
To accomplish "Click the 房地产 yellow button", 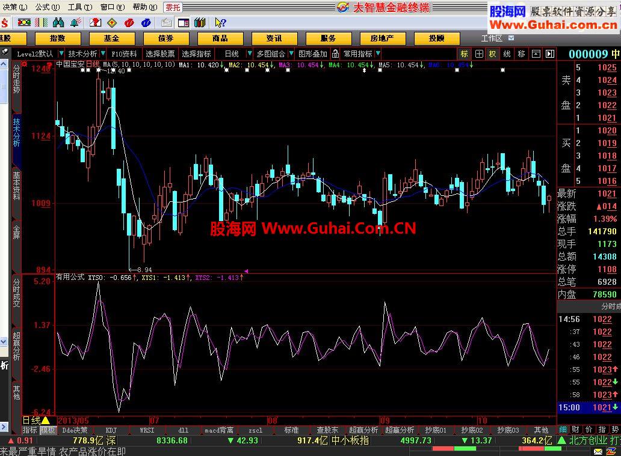I will [x=383, y=38].
